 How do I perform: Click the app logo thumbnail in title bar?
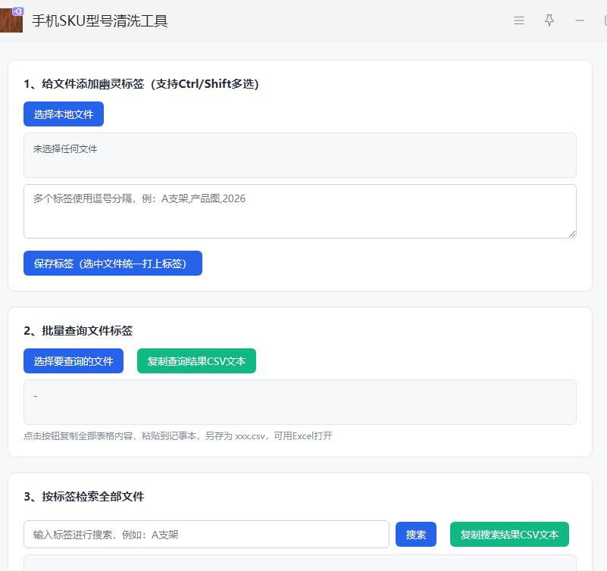[x=11, y=20]
